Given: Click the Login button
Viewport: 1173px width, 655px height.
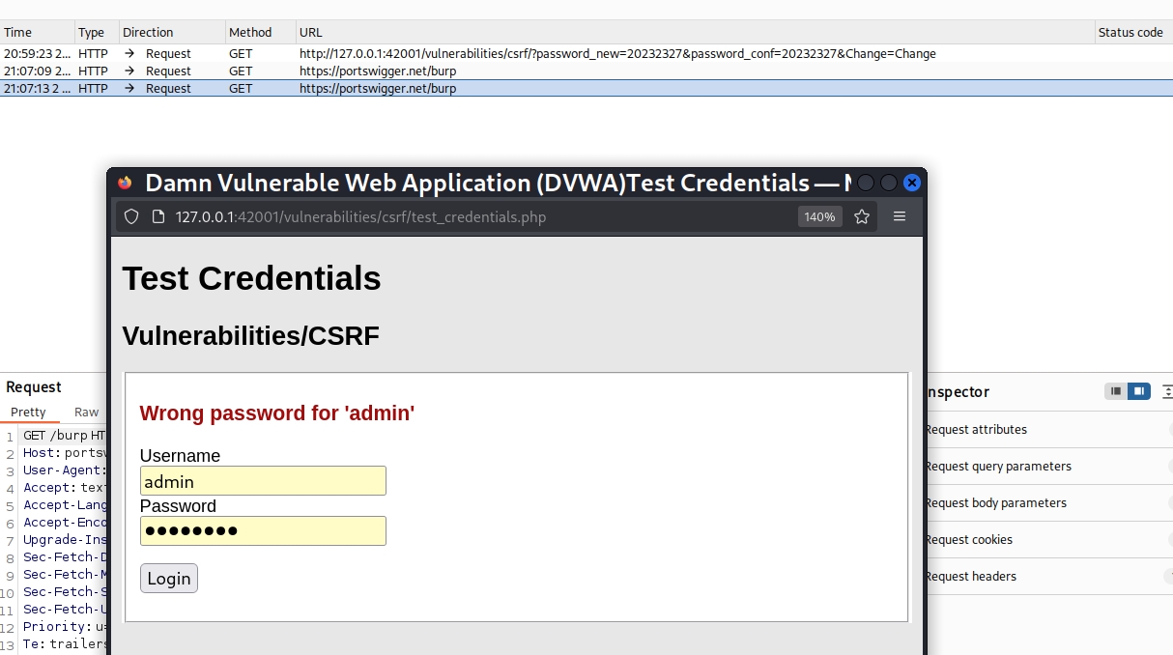Looking at the screenshot, I should (x=169, y=578).
